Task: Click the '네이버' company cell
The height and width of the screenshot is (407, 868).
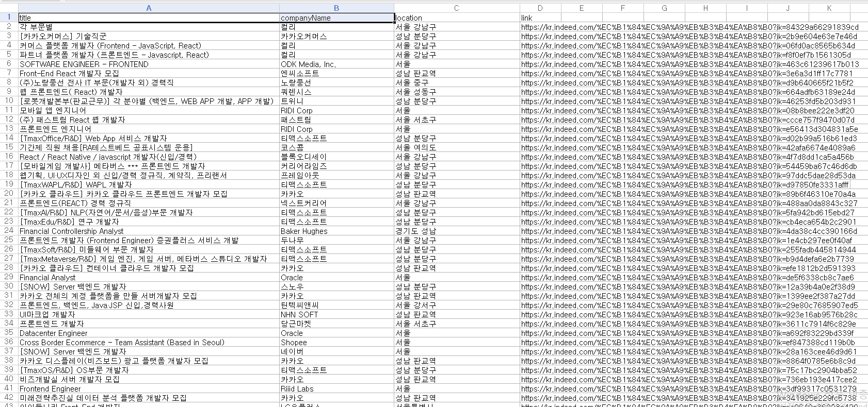Action: (x=336, y=351)
